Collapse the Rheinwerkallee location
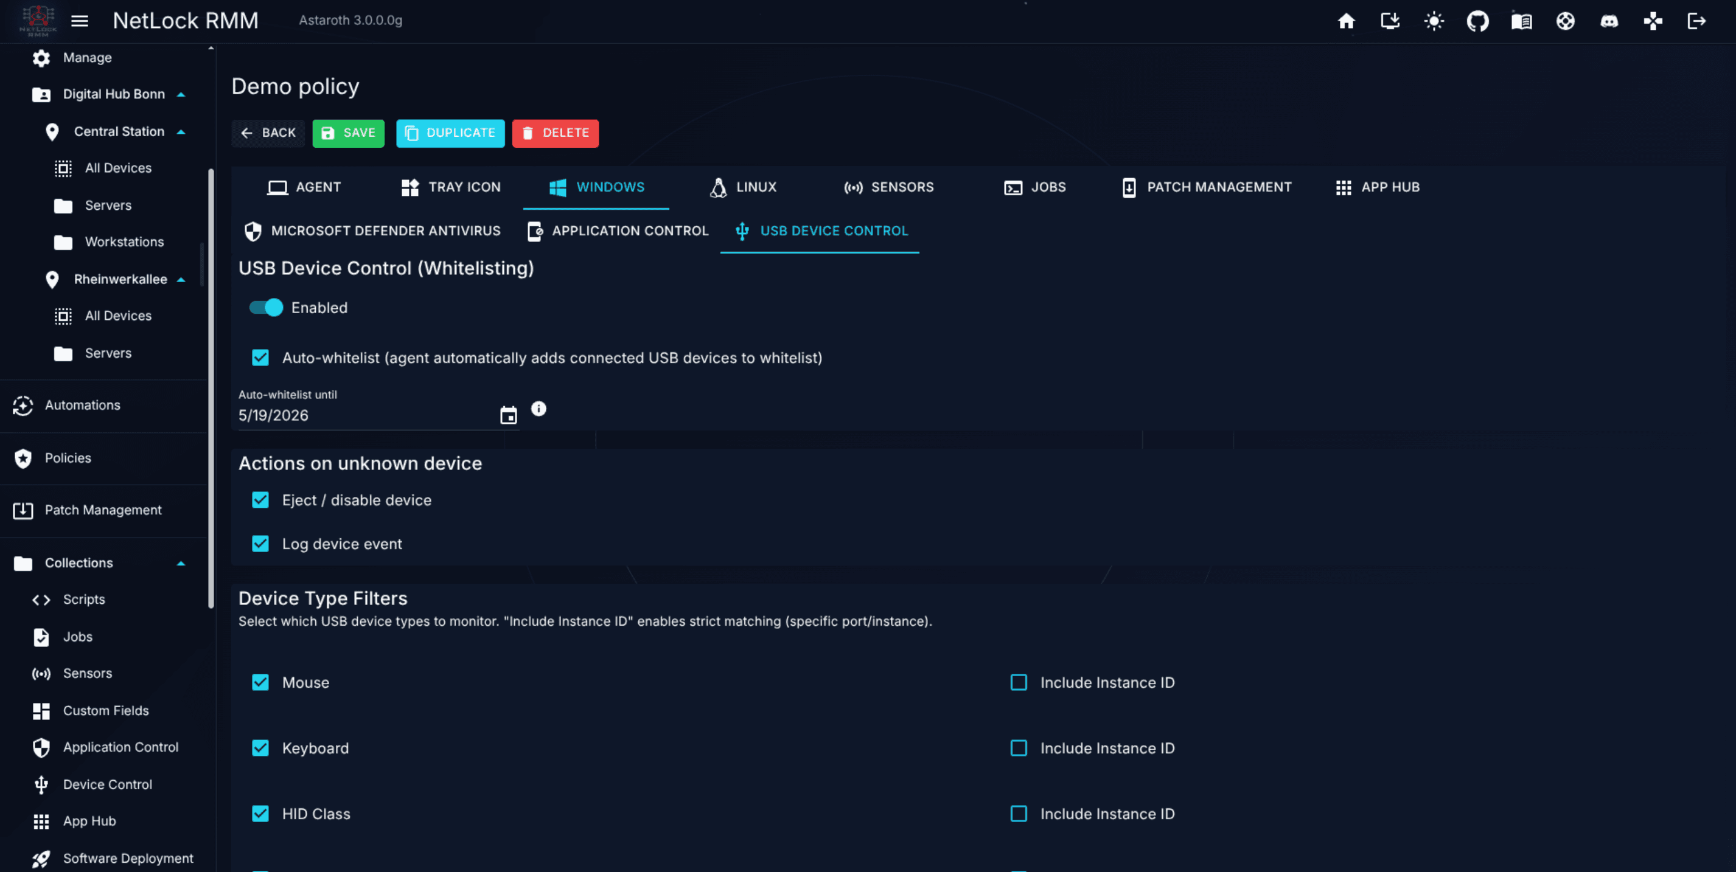Image resolution: width=1736 pixels, height=872 pixels. tap(181, 280)
